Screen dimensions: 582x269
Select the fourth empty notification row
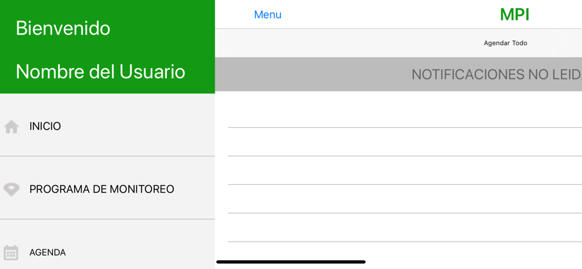398,199
